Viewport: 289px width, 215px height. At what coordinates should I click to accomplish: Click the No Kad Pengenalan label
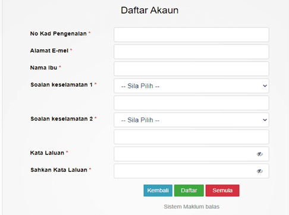pos(58,34)
